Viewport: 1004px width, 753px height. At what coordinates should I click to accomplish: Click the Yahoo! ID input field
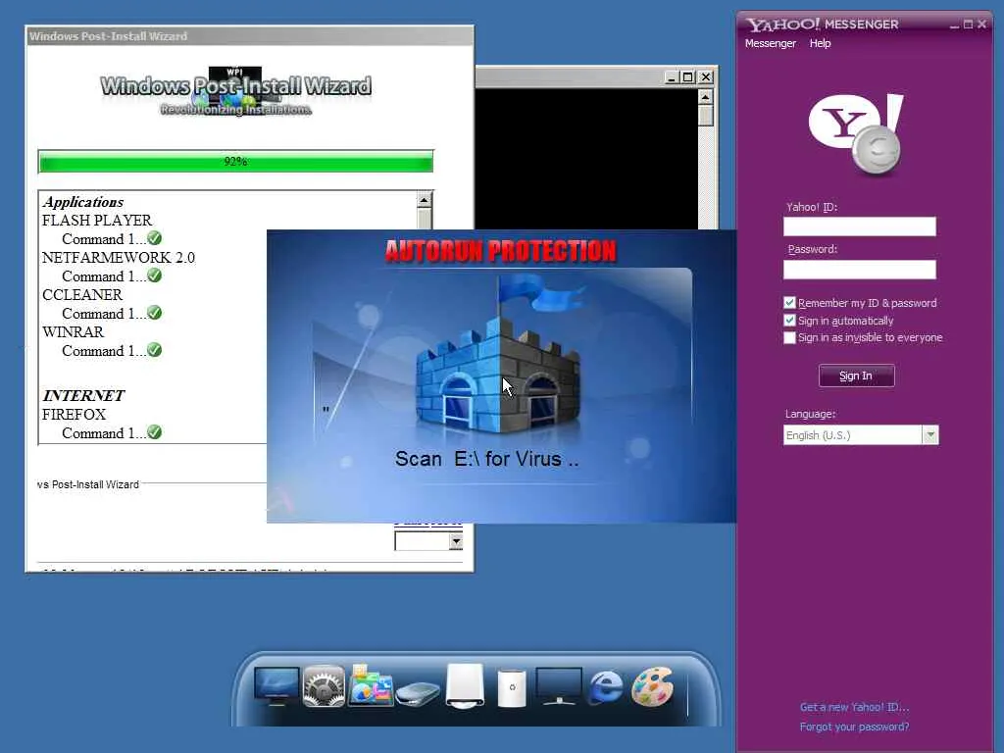tap(859, 226)
